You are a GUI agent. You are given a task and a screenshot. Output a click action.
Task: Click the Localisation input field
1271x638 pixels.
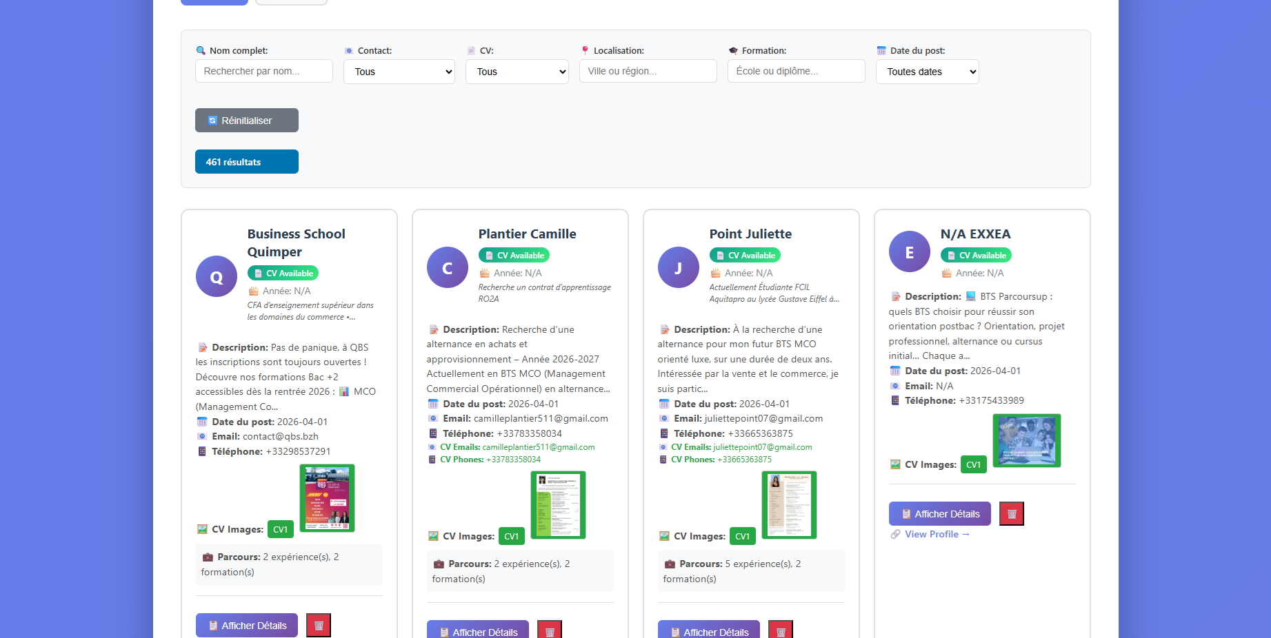648,72
